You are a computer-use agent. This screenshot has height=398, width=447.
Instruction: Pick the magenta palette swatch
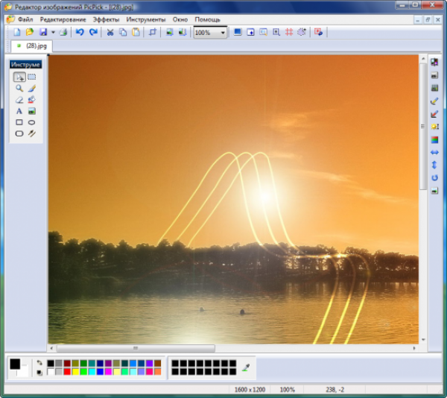point(108,371)
